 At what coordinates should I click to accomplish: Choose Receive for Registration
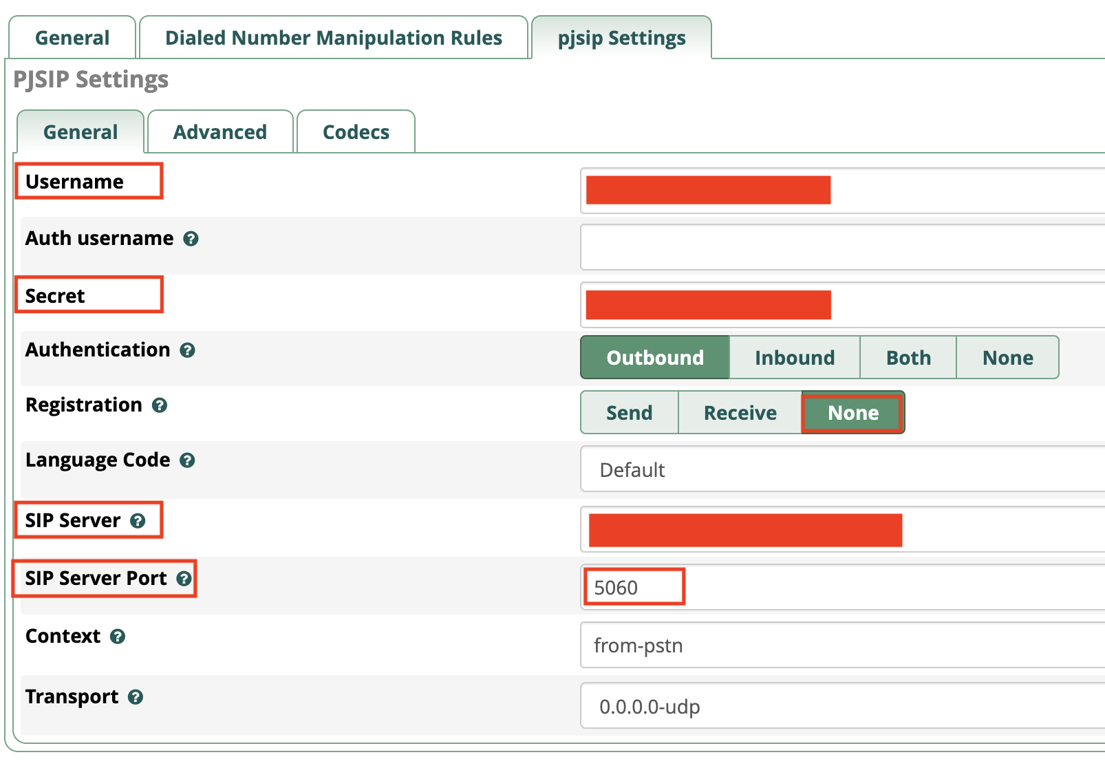click(x=740, y=413)
